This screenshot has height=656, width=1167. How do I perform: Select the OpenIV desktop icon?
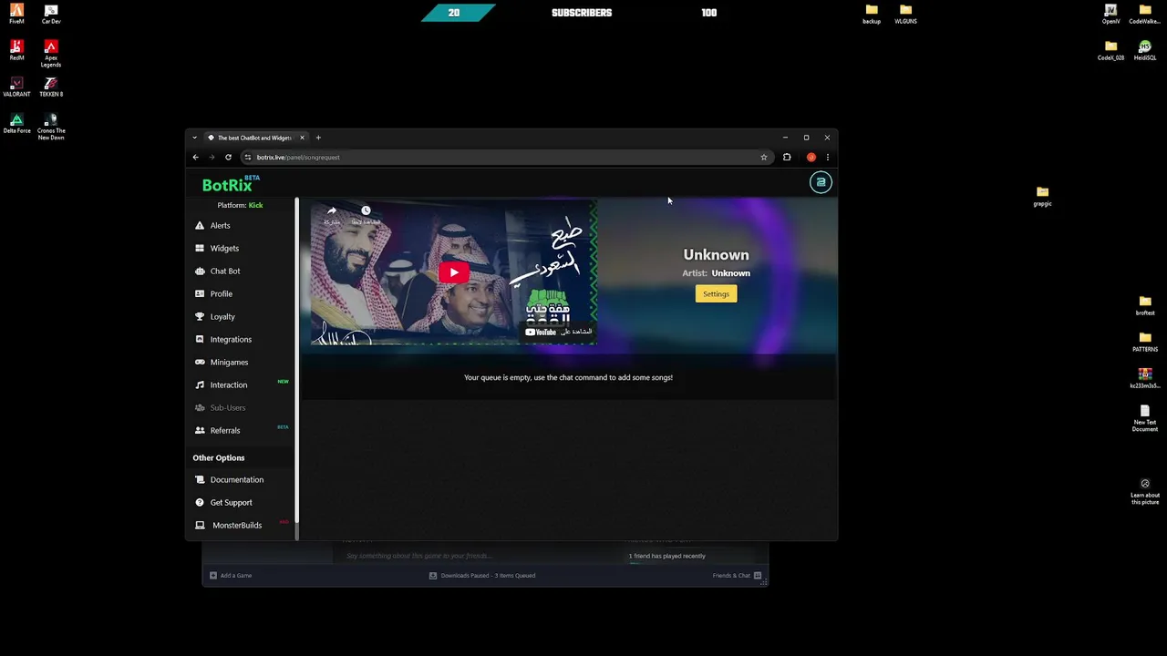pos(1110,15)
